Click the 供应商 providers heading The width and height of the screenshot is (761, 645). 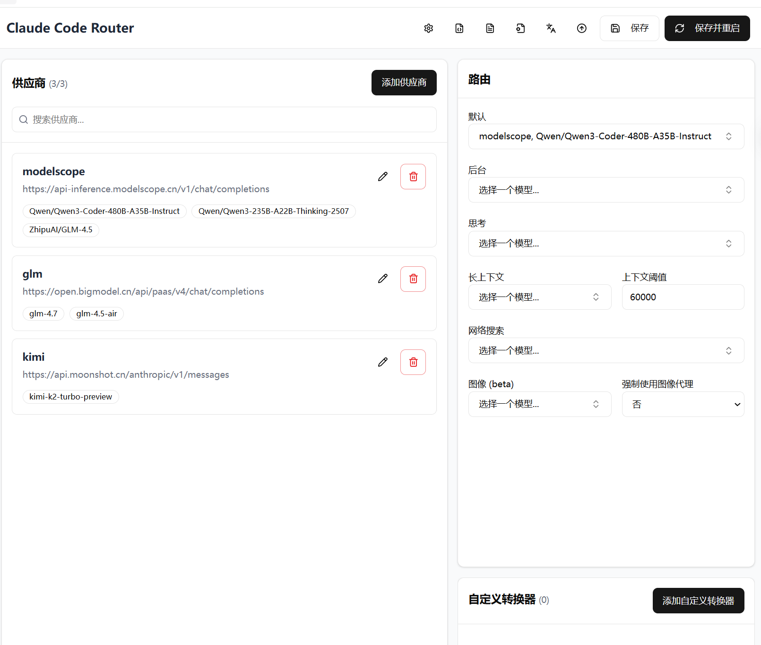tap(29, 83)
